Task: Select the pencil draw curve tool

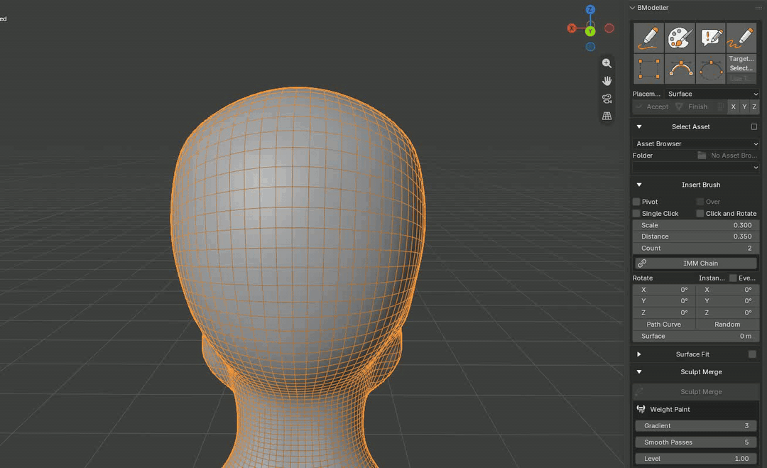Action: click(x=648, y=38)
